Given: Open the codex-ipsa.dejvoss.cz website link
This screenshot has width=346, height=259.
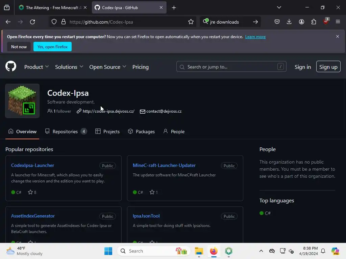Looking at the screenshot, I should pos(108,111).
